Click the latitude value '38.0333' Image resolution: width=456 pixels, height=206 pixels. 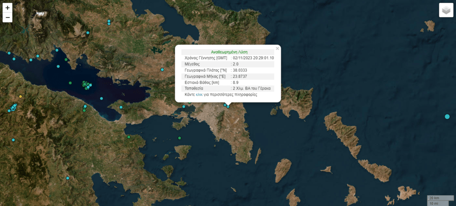240,70
